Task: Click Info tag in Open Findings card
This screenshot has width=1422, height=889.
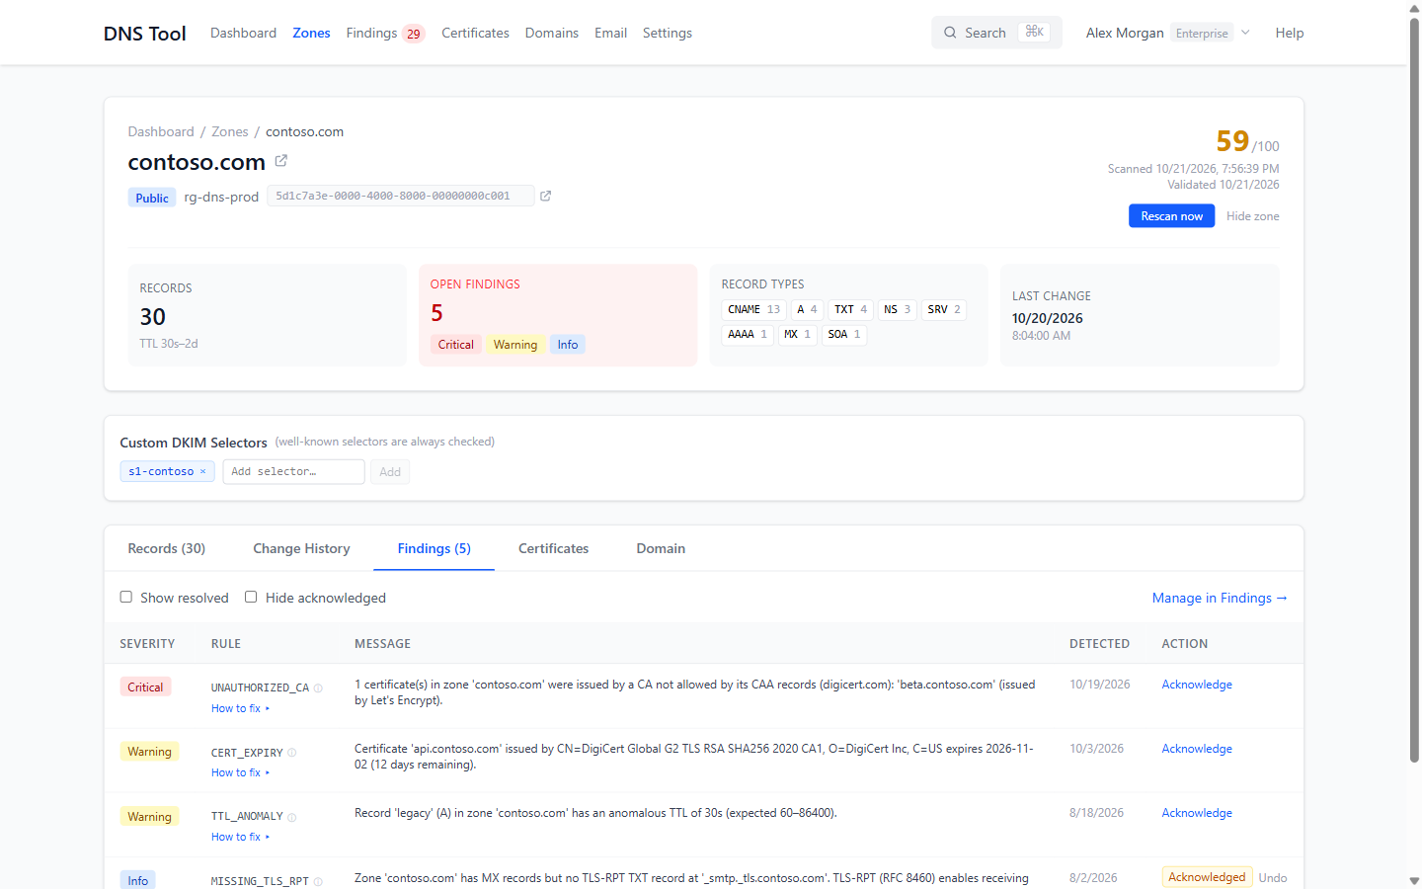Action: pos(568,345)
